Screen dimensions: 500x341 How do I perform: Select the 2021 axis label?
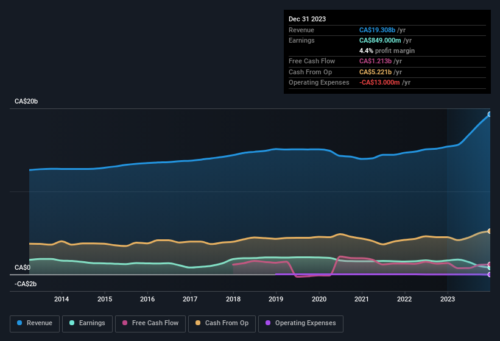coord(362,299)
